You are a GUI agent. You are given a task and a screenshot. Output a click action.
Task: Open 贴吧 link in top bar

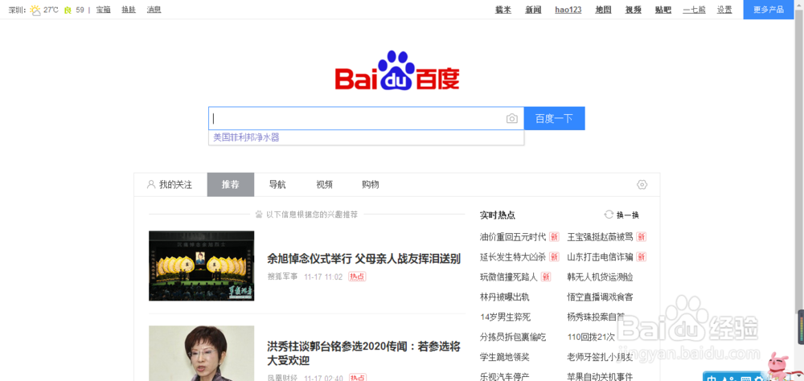[x=663, y=10]
